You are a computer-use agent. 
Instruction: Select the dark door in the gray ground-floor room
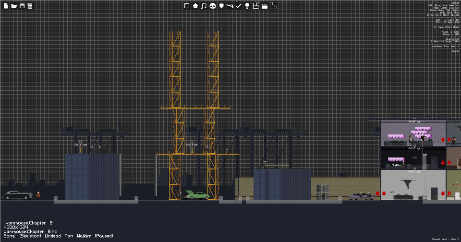coord(434,194)
